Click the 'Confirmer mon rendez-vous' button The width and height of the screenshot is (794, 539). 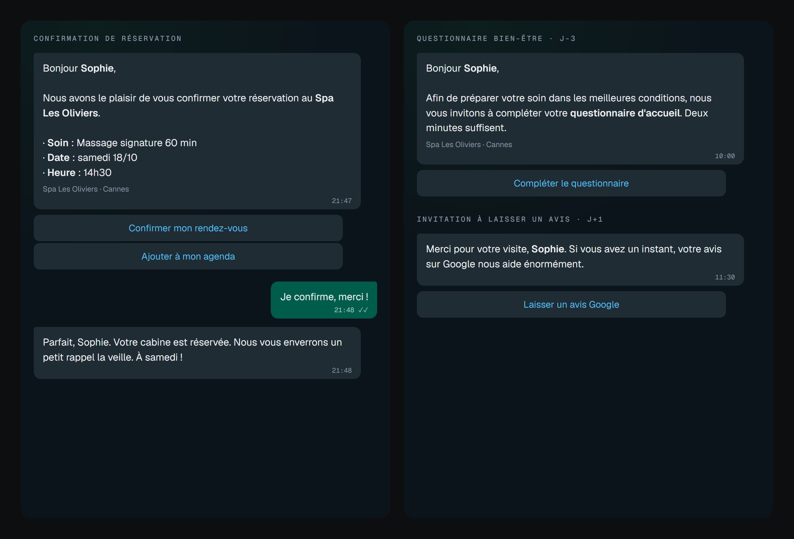[188, 228]
